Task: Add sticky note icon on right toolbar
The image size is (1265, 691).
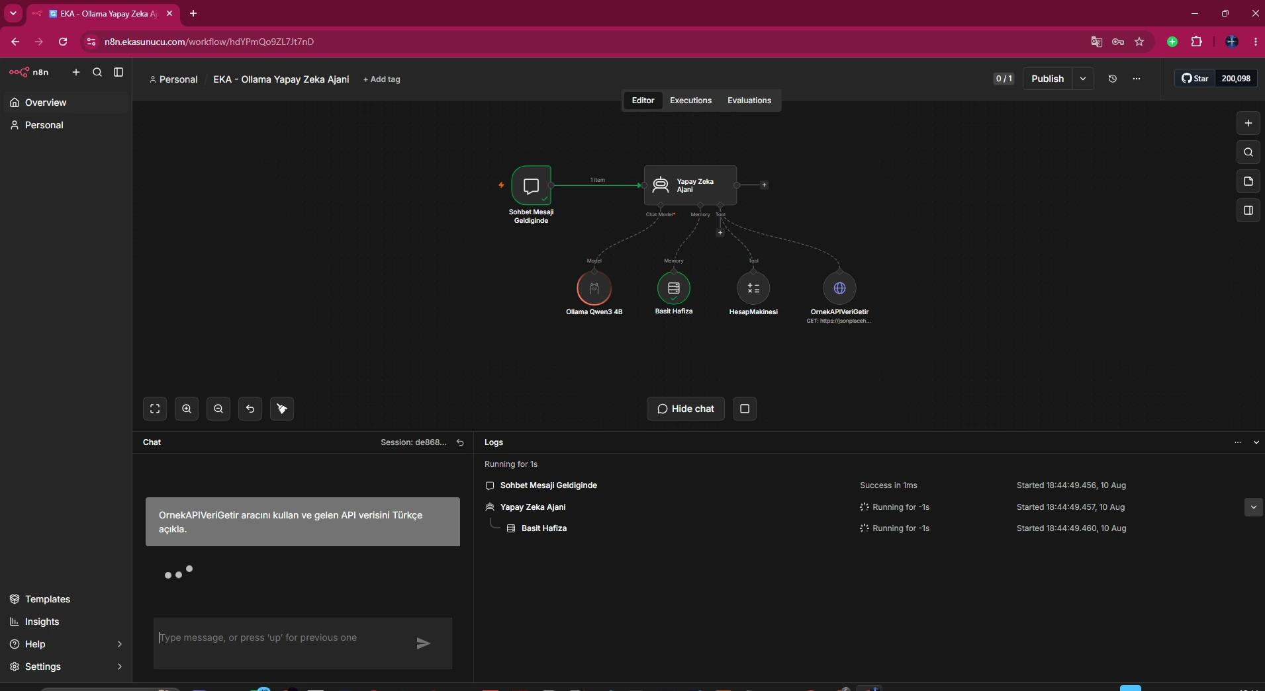Action: (1248, 181)
